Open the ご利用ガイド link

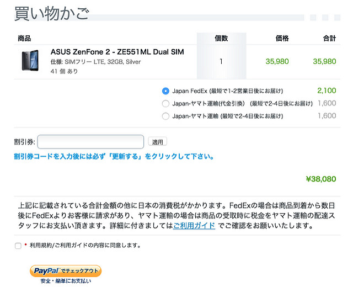[194, 225]
